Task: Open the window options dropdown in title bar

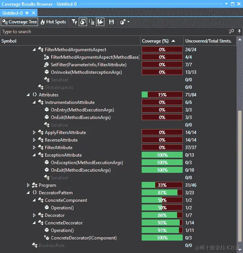Action: (x=226, y=4)
